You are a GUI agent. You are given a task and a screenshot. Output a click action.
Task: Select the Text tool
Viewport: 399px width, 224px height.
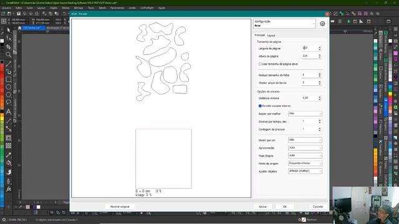8,112
